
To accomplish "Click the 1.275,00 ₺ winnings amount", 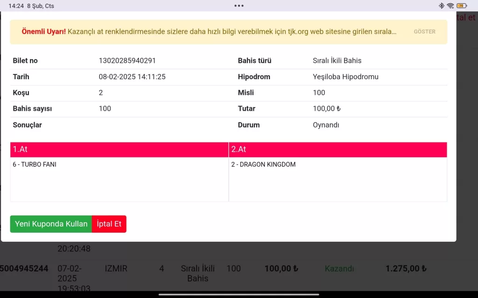I will [406, 269].
